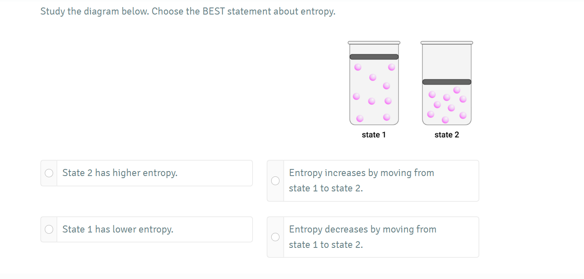Click the top-left pink particle in state 1
The width and height of the screenshot is (584, 279).
pos(358,67)
